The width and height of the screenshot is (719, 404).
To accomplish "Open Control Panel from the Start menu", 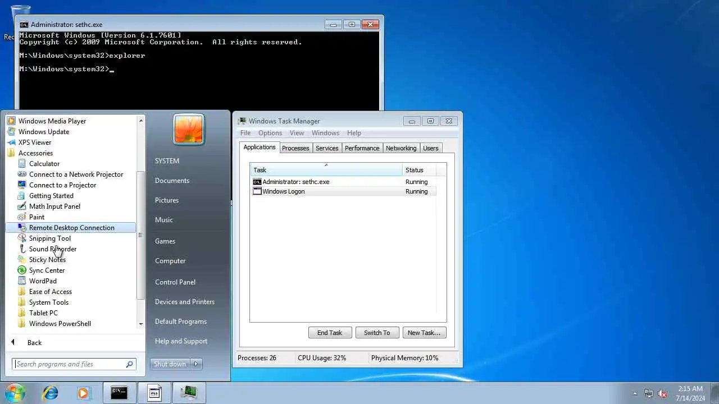I will click(x=175, y=282).
